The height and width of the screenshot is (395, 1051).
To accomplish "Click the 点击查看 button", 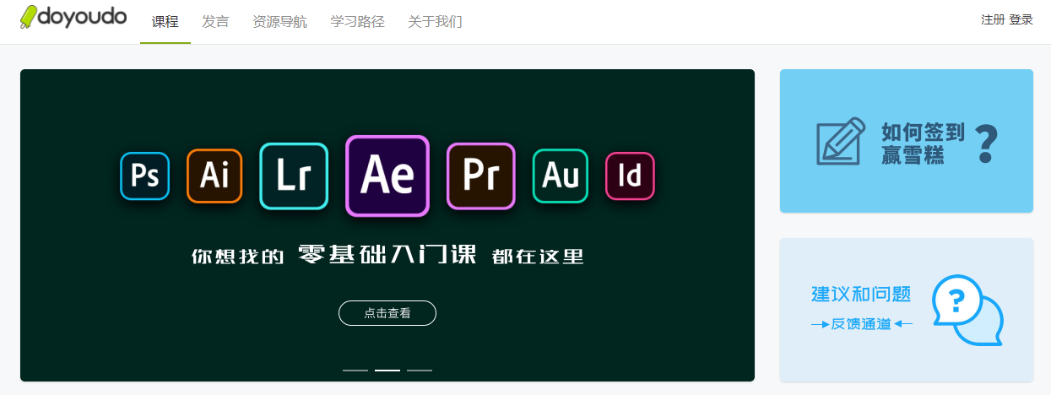I will pos(387,313).
